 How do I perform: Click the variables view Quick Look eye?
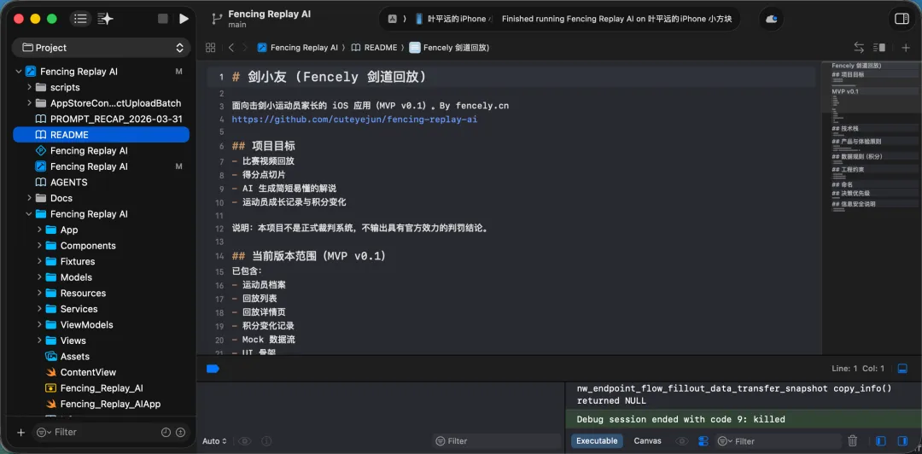[x=245, y=441]
